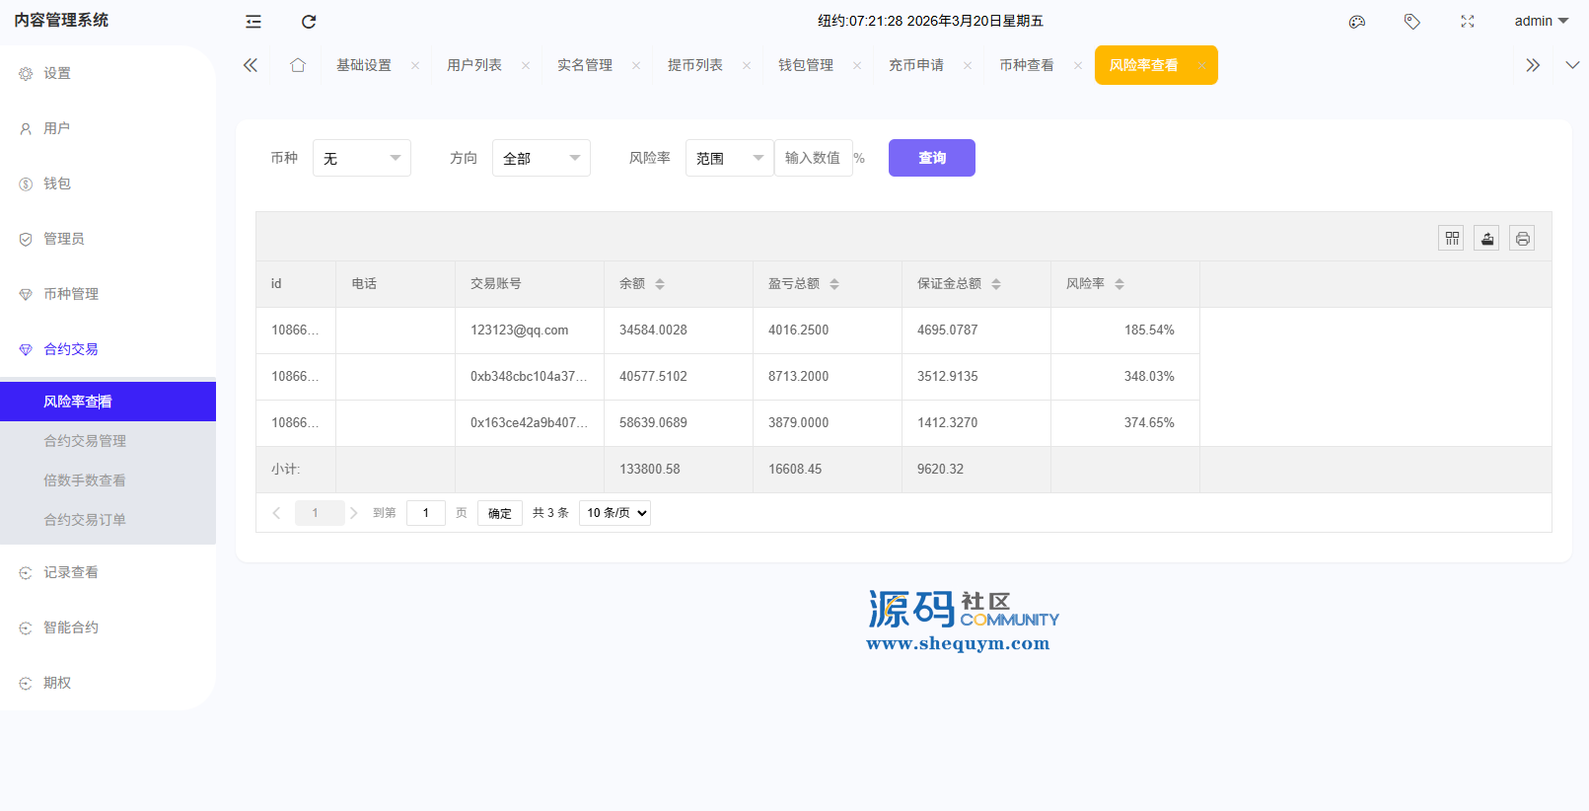Sort by 风险率 column

pos(1120,284)
